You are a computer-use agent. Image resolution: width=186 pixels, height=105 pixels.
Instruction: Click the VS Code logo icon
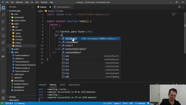tap(3, 2)
